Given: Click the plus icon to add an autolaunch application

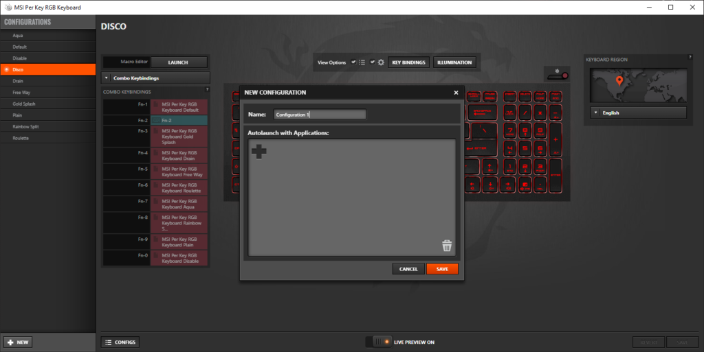Looking at the screenshot, I should (x=258, y=152).
